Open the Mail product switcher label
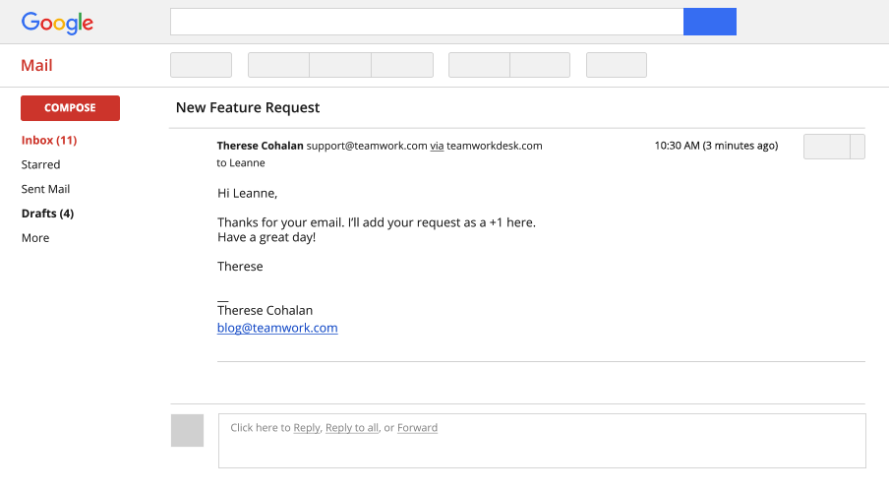Screen dimensions: 889x492 click(36, 66)
